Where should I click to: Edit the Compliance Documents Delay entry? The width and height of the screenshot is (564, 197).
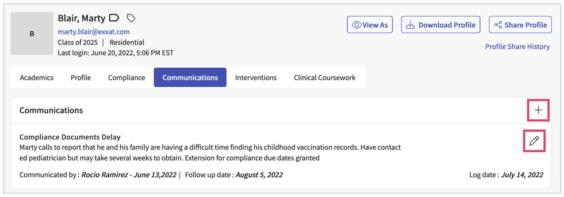coord(534,141)
